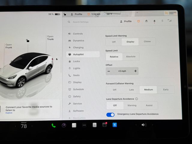Open the Bluetooth app in the dock
192x144 pixels.
pyautogui.click(x=115, y=125)
